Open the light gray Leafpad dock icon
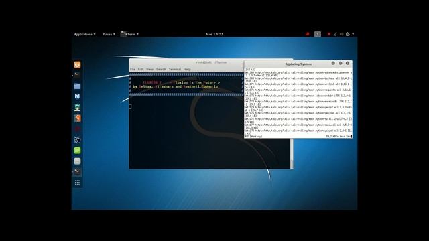The height and width of the screenshot is (241, 429). (77, 161)
